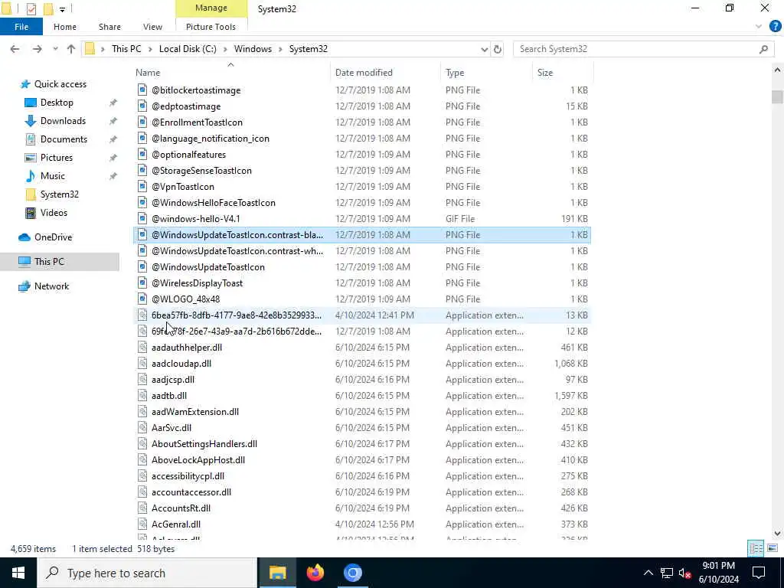This screenshot has width=784, height=588.
Task: Expand the ribbon with the chevron
Action: tap(759, 27)
